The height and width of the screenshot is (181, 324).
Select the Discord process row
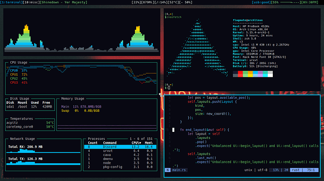(x=120, y=147)
